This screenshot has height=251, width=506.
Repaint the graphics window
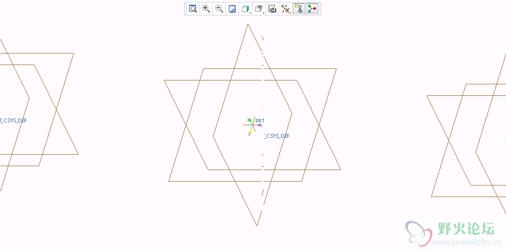point(232,9)
